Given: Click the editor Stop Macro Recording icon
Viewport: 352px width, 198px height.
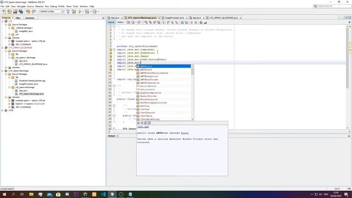Looking at the screenshot, I should (196, 23).
